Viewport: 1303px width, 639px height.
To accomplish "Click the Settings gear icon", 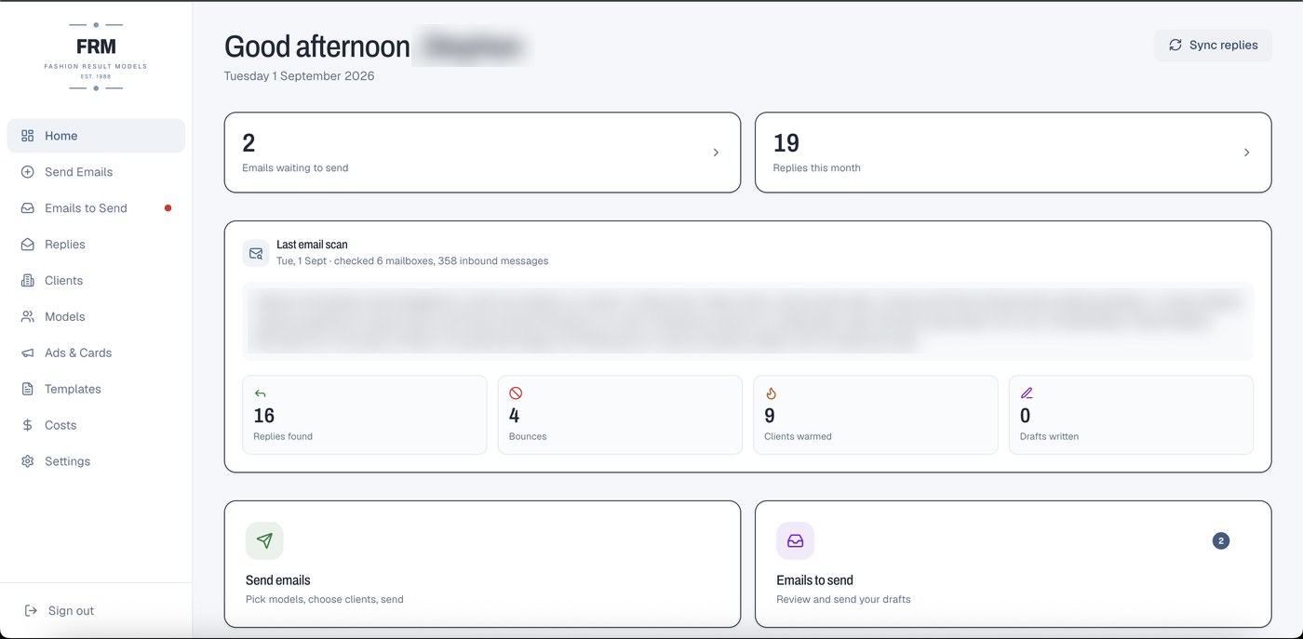I will (27, 461).
